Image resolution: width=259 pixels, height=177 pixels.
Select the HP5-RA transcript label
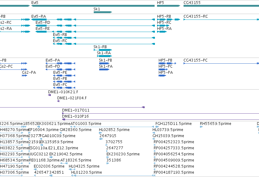coord(164,29)
